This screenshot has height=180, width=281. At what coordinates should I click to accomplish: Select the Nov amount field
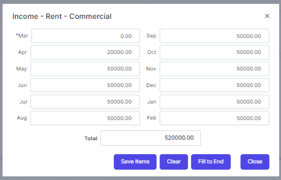pyautogui.click(x=214, y=69)
